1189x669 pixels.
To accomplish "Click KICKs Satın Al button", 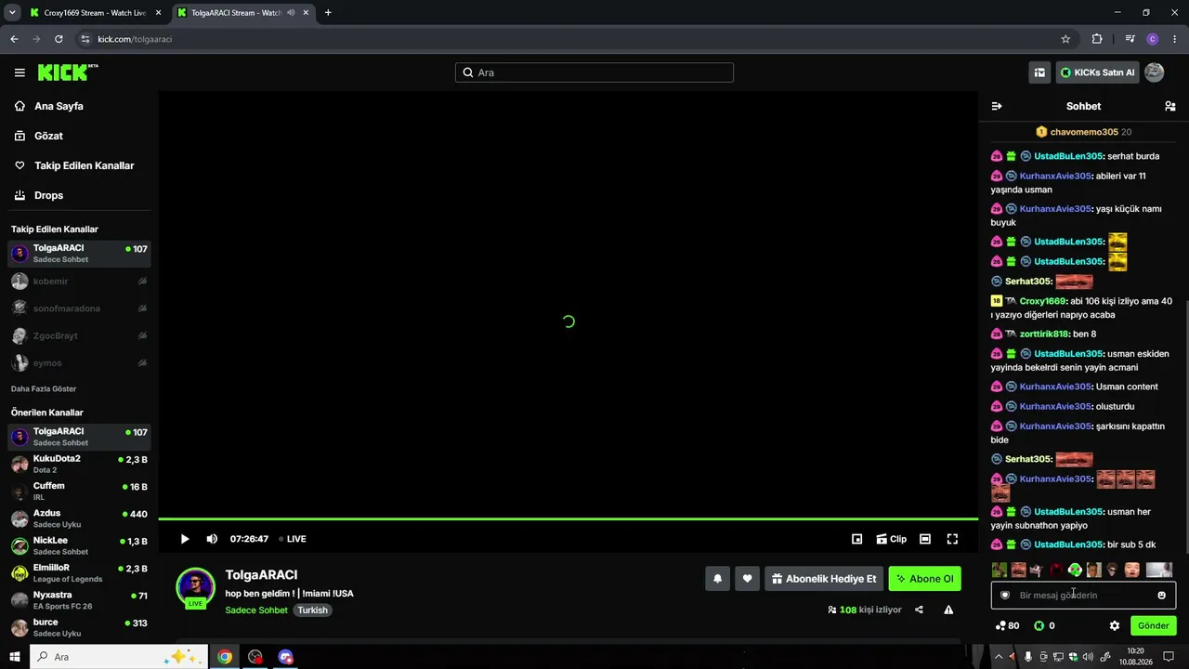I will 1097,72.
